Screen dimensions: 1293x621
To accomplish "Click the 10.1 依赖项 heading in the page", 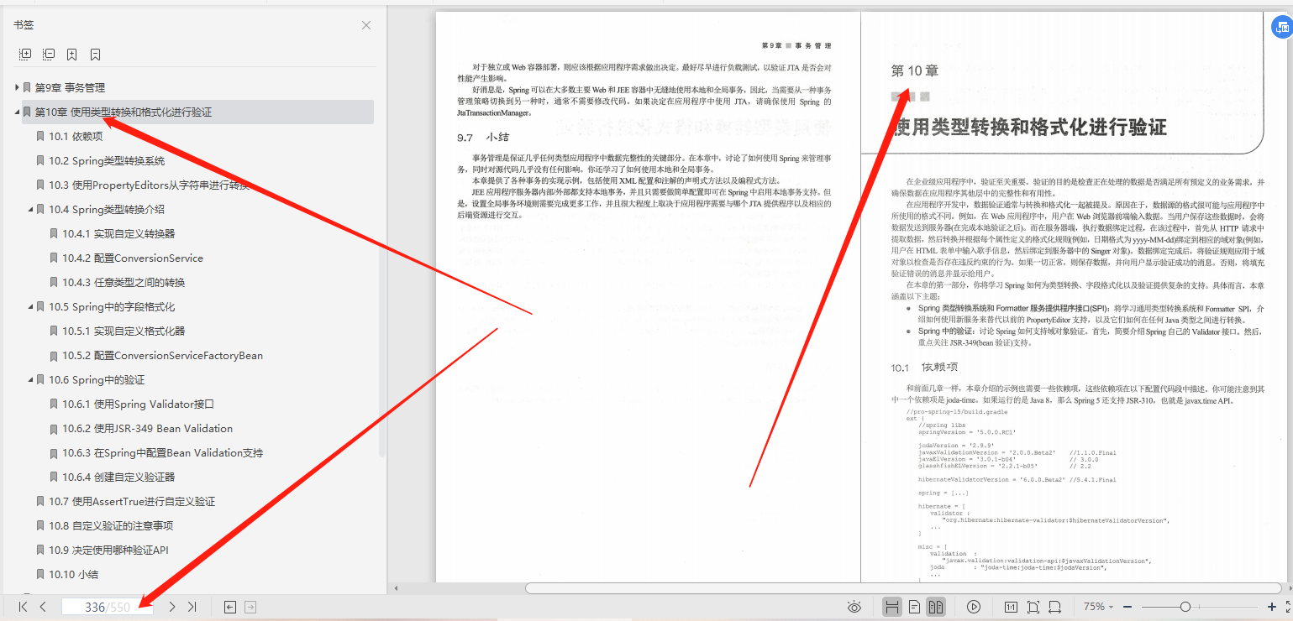I will (x=924, y=368).
